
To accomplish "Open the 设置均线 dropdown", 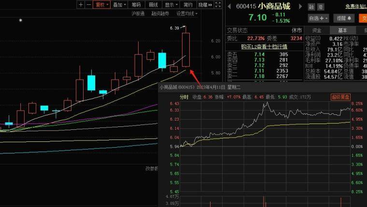I will coord(187,14).
